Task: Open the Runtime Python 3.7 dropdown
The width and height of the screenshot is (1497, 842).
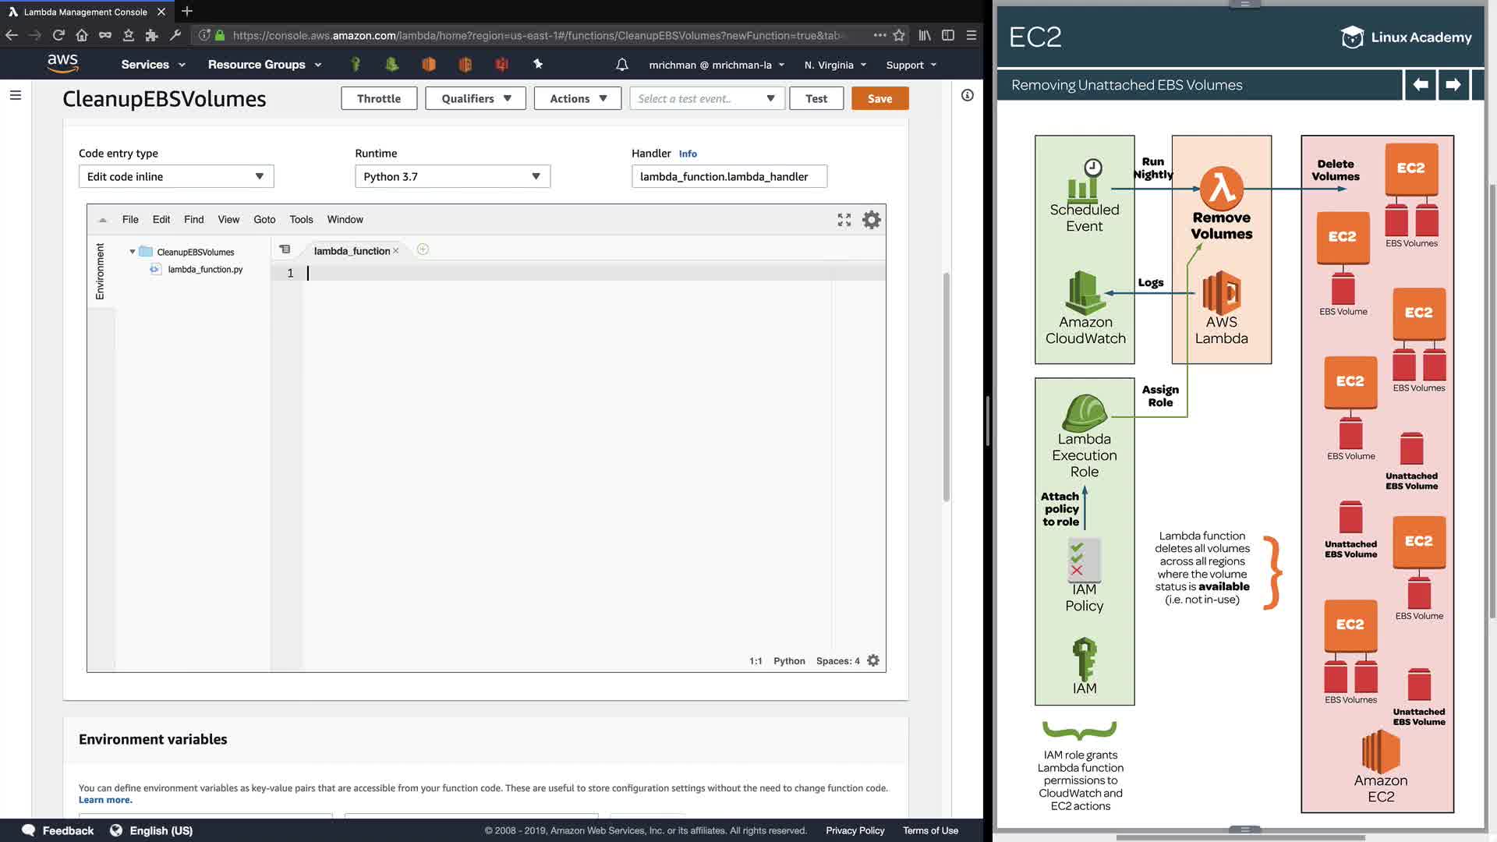Action: [452, 176]
